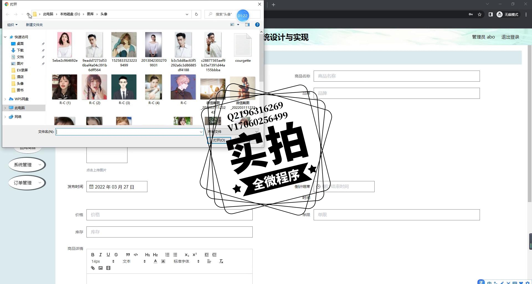The width and height of the screenshot is (532, 284).
Task: Select 文档 in quick access
Action: point(20,57)
